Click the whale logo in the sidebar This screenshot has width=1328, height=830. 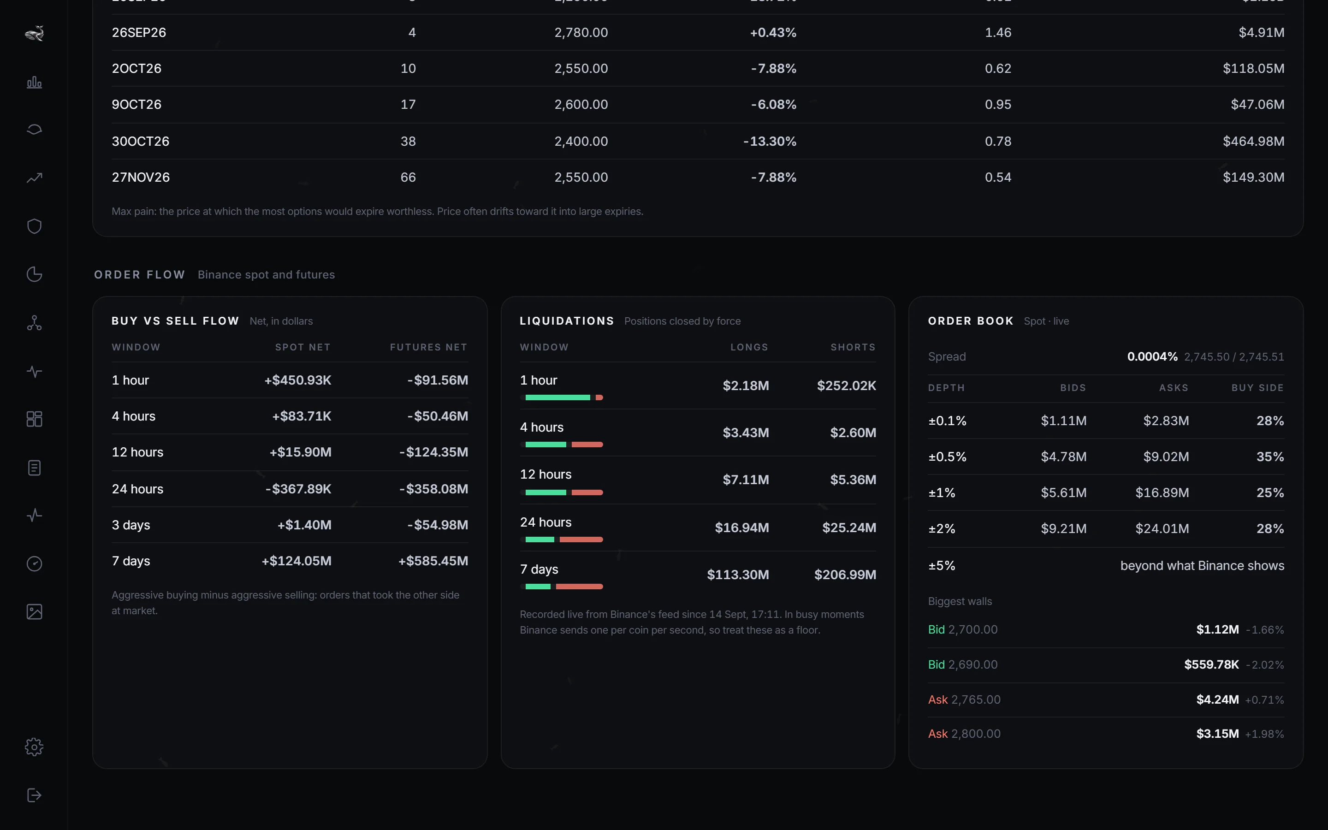(34, 34)
